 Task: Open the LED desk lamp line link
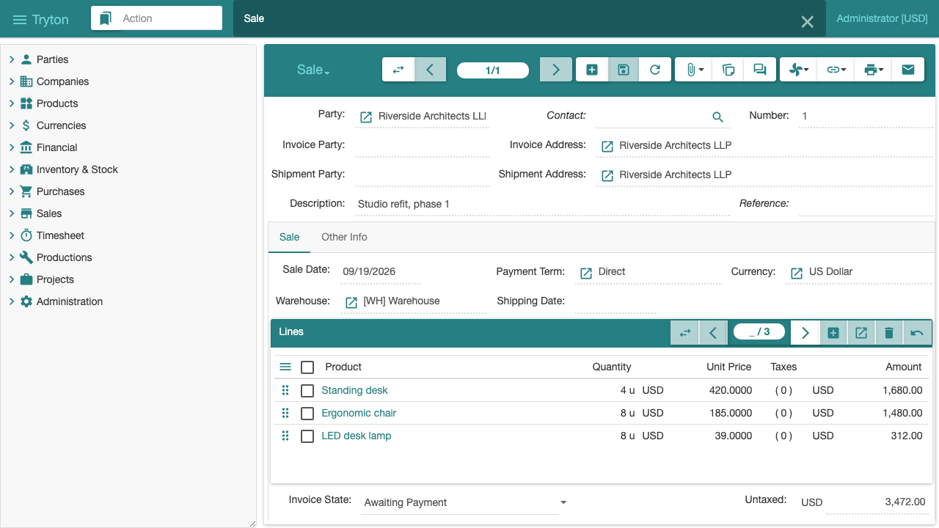click(x=357, y=436)
